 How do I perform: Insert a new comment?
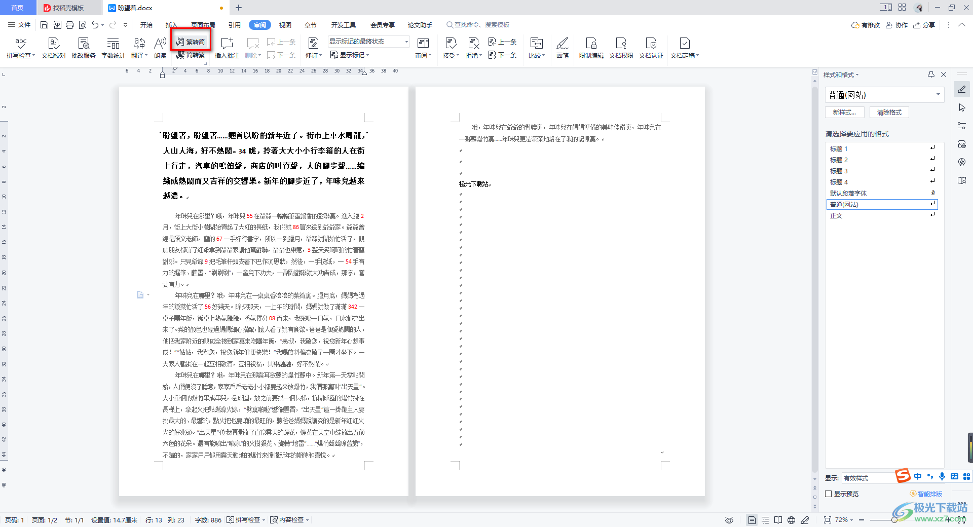(227, 48)
